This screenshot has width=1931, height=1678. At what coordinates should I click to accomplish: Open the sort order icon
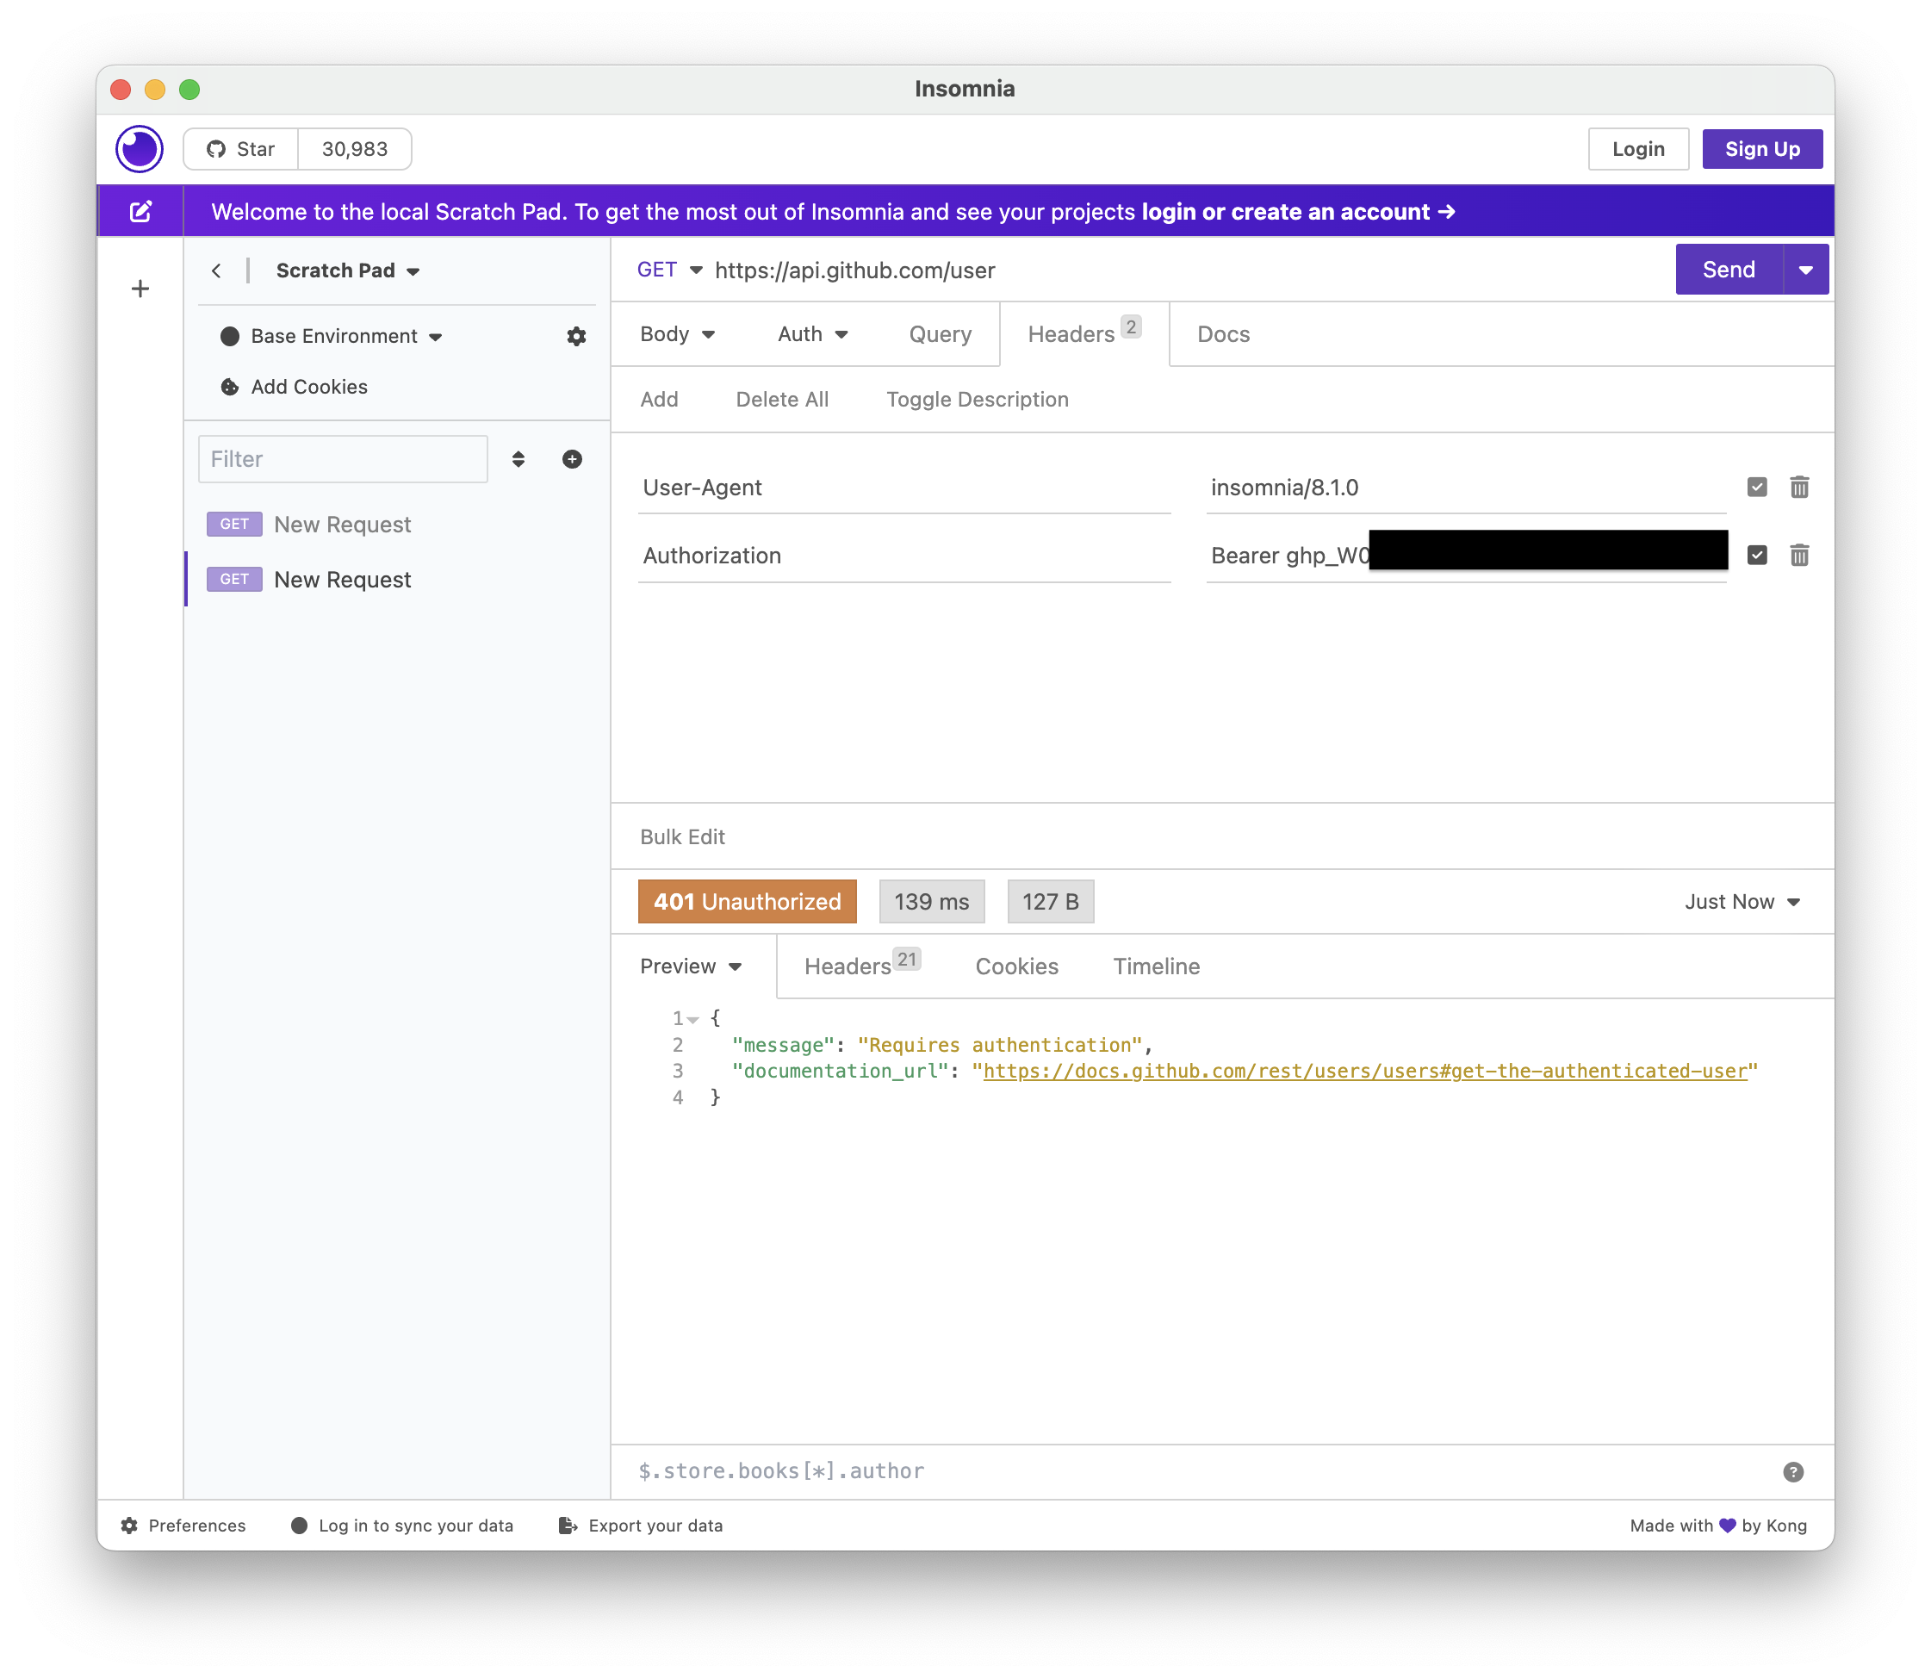518,459
